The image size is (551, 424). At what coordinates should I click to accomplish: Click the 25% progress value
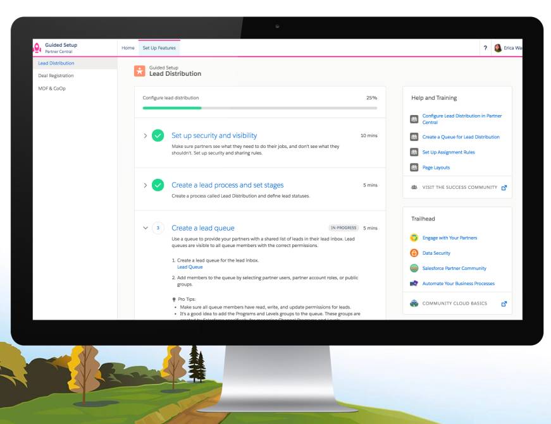point(371,97)
